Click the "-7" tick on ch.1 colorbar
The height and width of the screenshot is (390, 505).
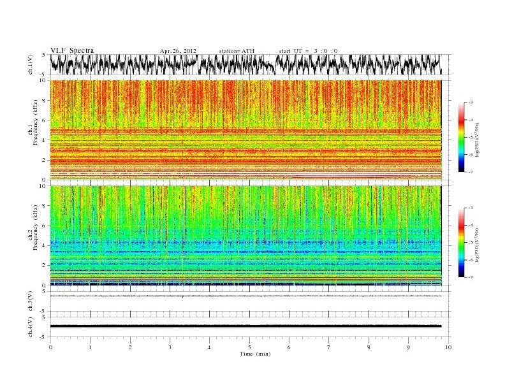click(471, 173)
